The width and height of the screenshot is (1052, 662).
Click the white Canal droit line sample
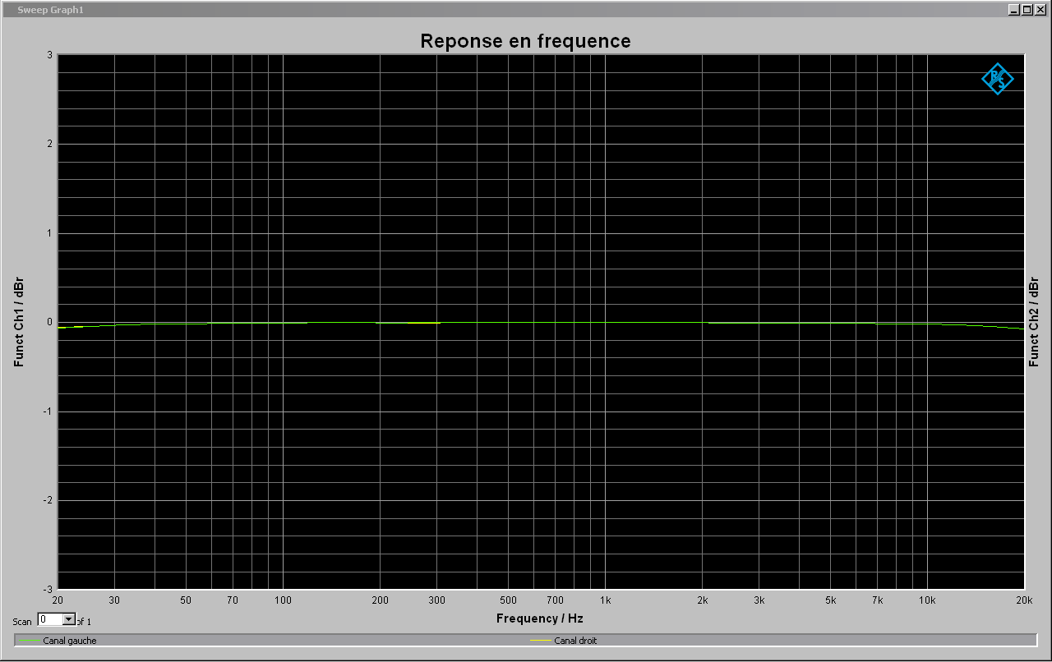coord(540,641)
